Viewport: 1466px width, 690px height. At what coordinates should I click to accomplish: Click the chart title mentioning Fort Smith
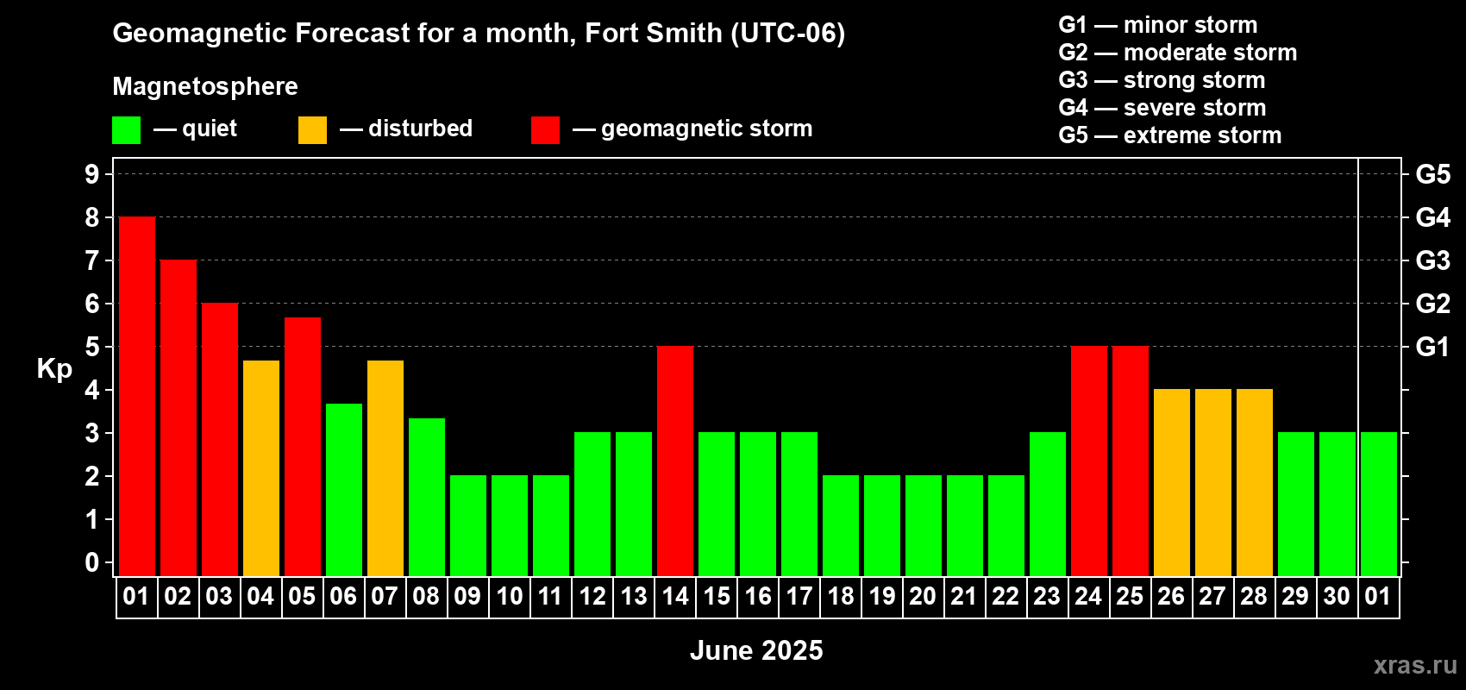coord(479,34)
